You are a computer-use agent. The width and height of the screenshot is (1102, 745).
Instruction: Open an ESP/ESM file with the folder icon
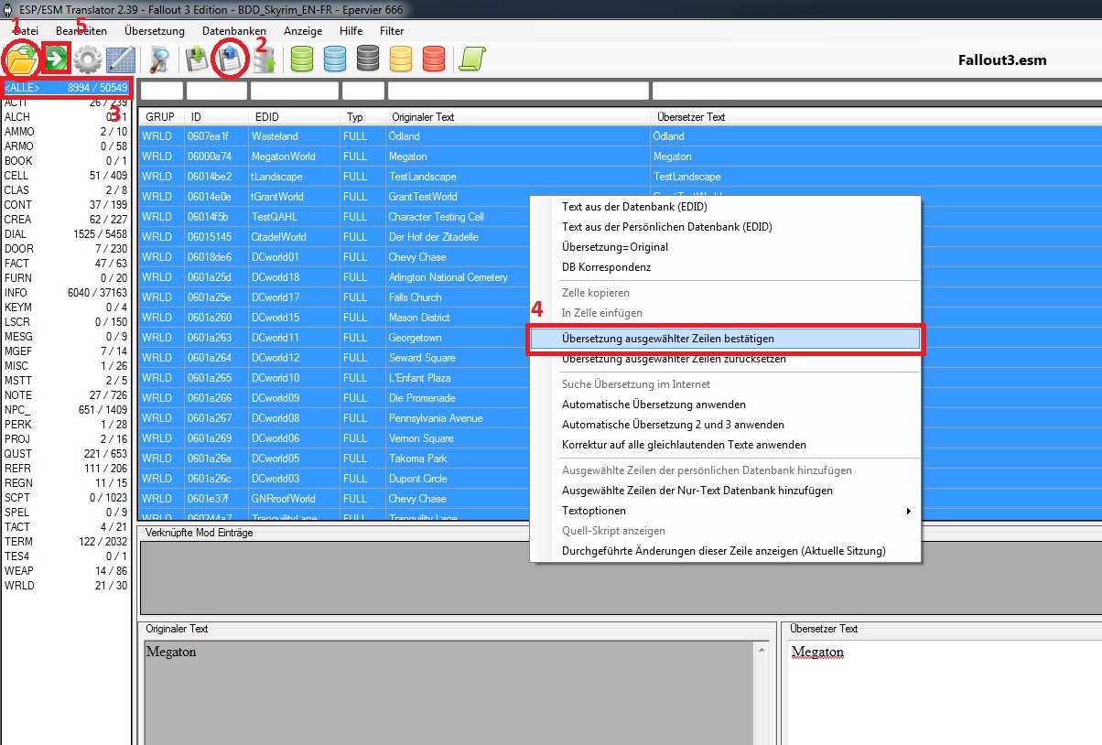pyautogui.click(x=20, y=60)
